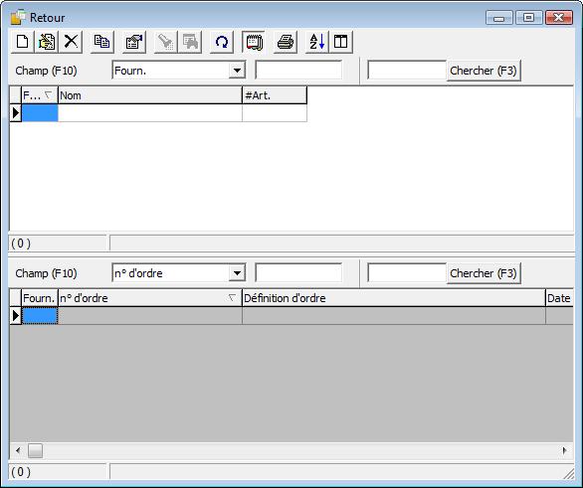Viewport: 583px width, 488px height.
Task: Open the Properties toolbar icon
Action: pyautogui.click(x=134, y=41)
